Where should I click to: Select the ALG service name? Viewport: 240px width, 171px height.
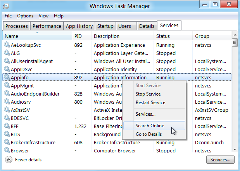pyautogui.click(x=15, y=53)
